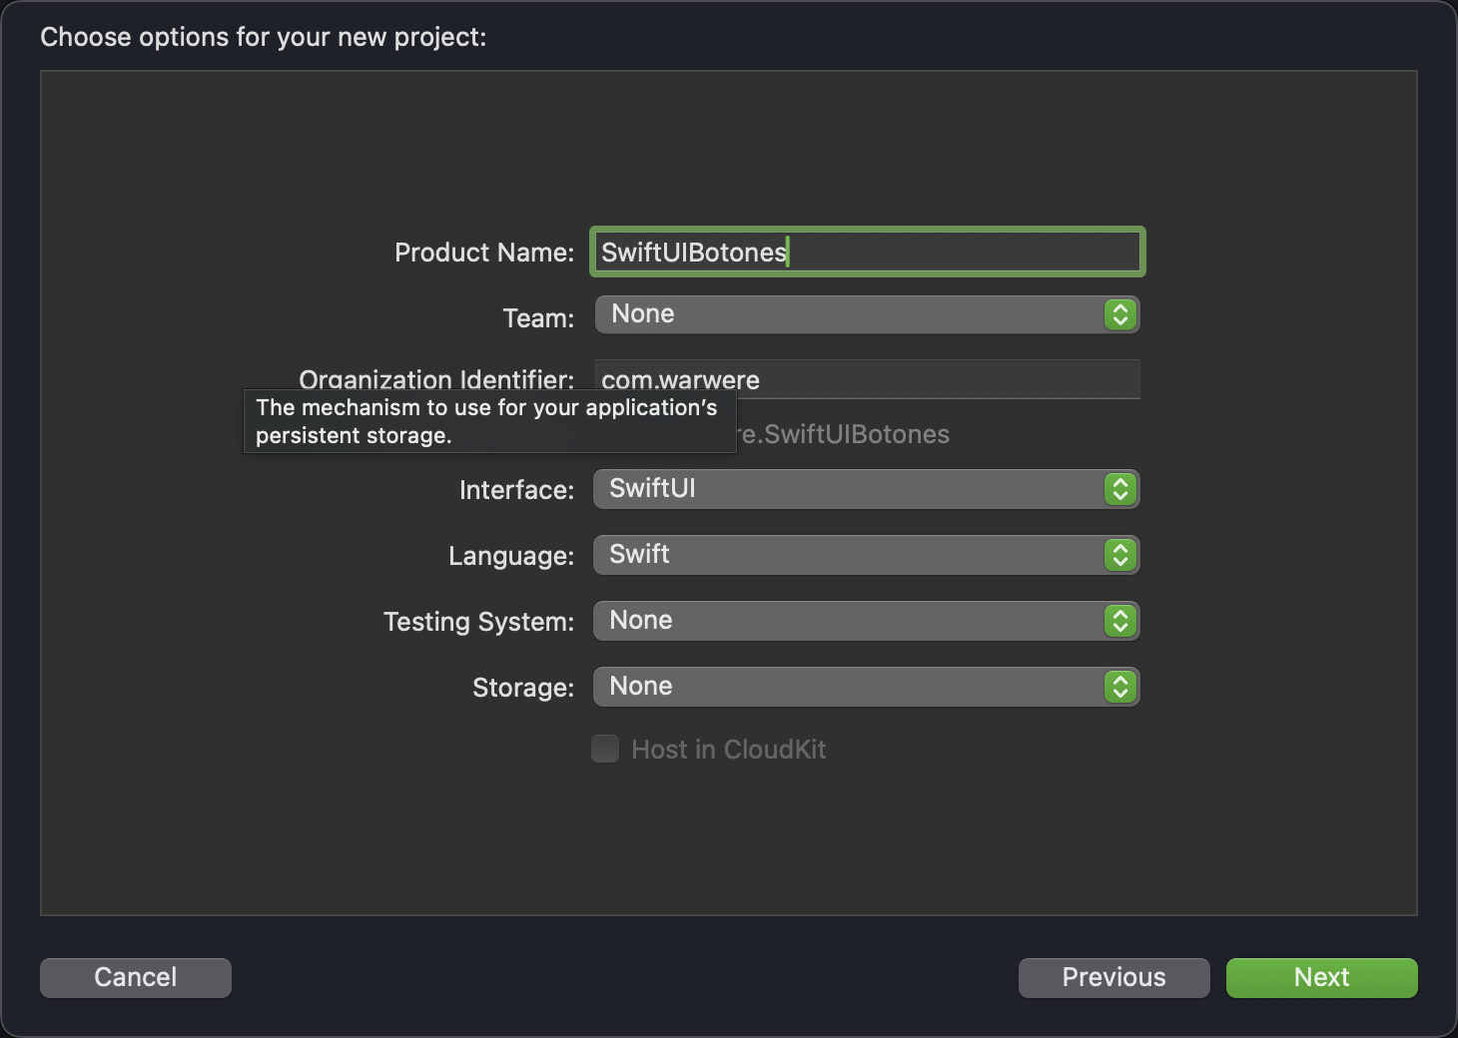Open the Testing System dropdown
This screenshot has height=1038, width=1458.
coord(866,621)
